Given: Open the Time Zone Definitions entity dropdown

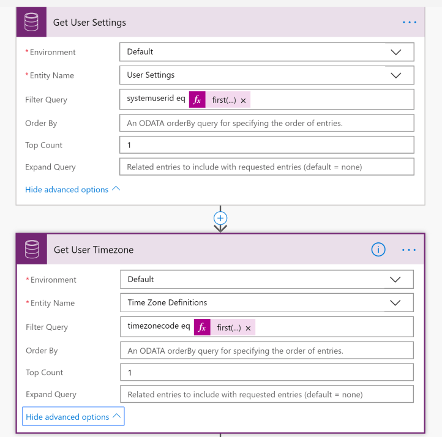Looking at the screenshot, I should (395, 303).
